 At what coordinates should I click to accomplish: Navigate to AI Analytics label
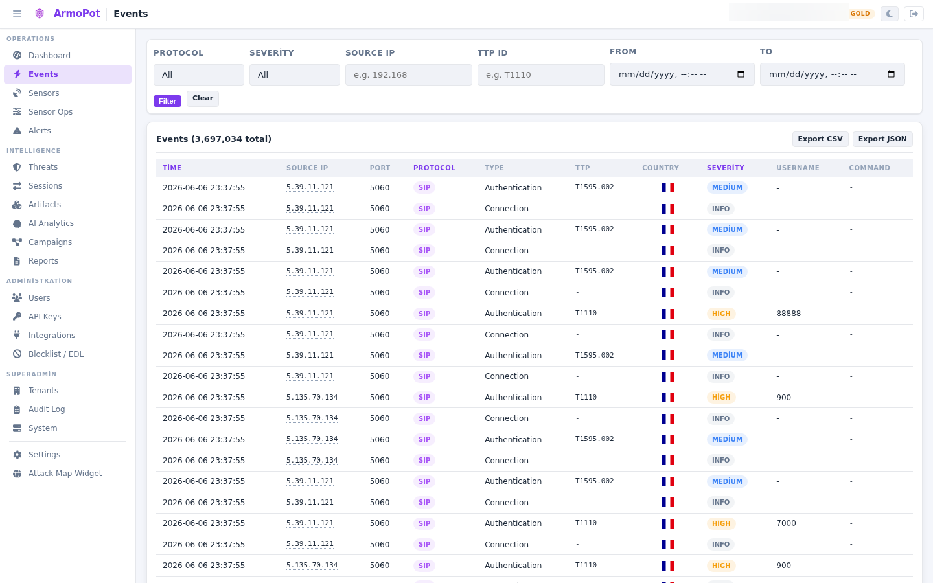[51, 223]
